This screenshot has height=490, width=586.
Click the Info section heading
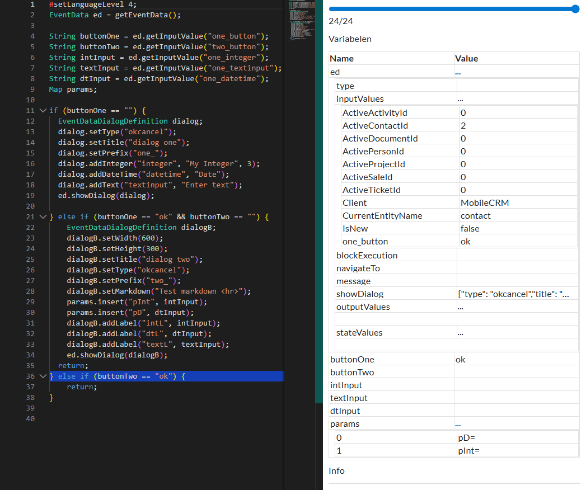336,471
